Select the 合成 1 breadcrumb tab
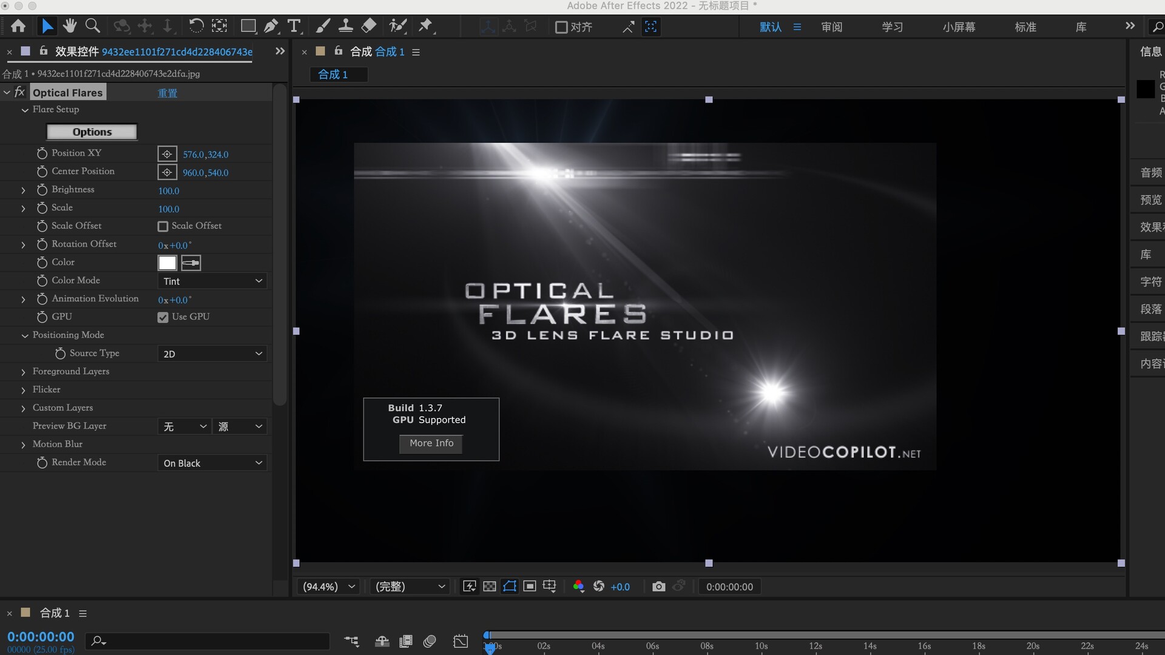This screenshot has height=655, width=1165. [x=338, y=75]
